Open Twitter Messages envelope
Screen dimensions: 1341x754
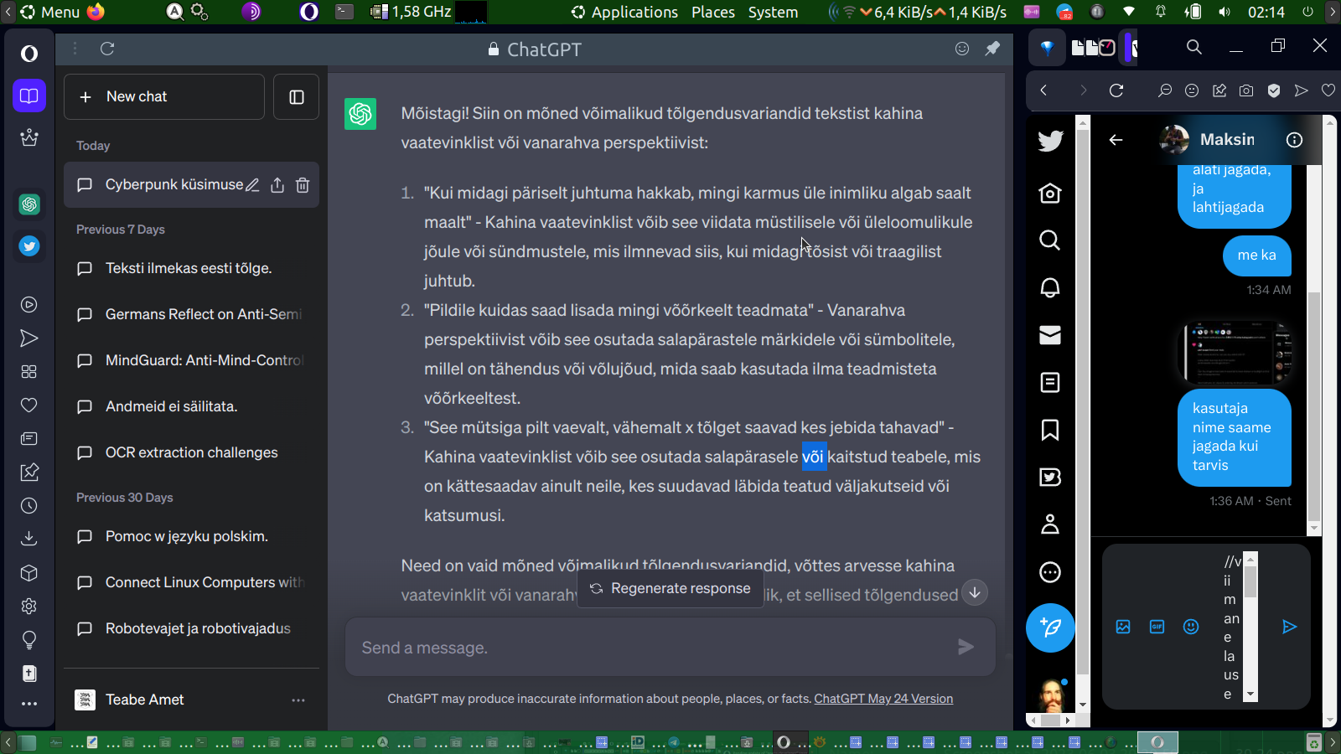click(x=1050, y=335)
